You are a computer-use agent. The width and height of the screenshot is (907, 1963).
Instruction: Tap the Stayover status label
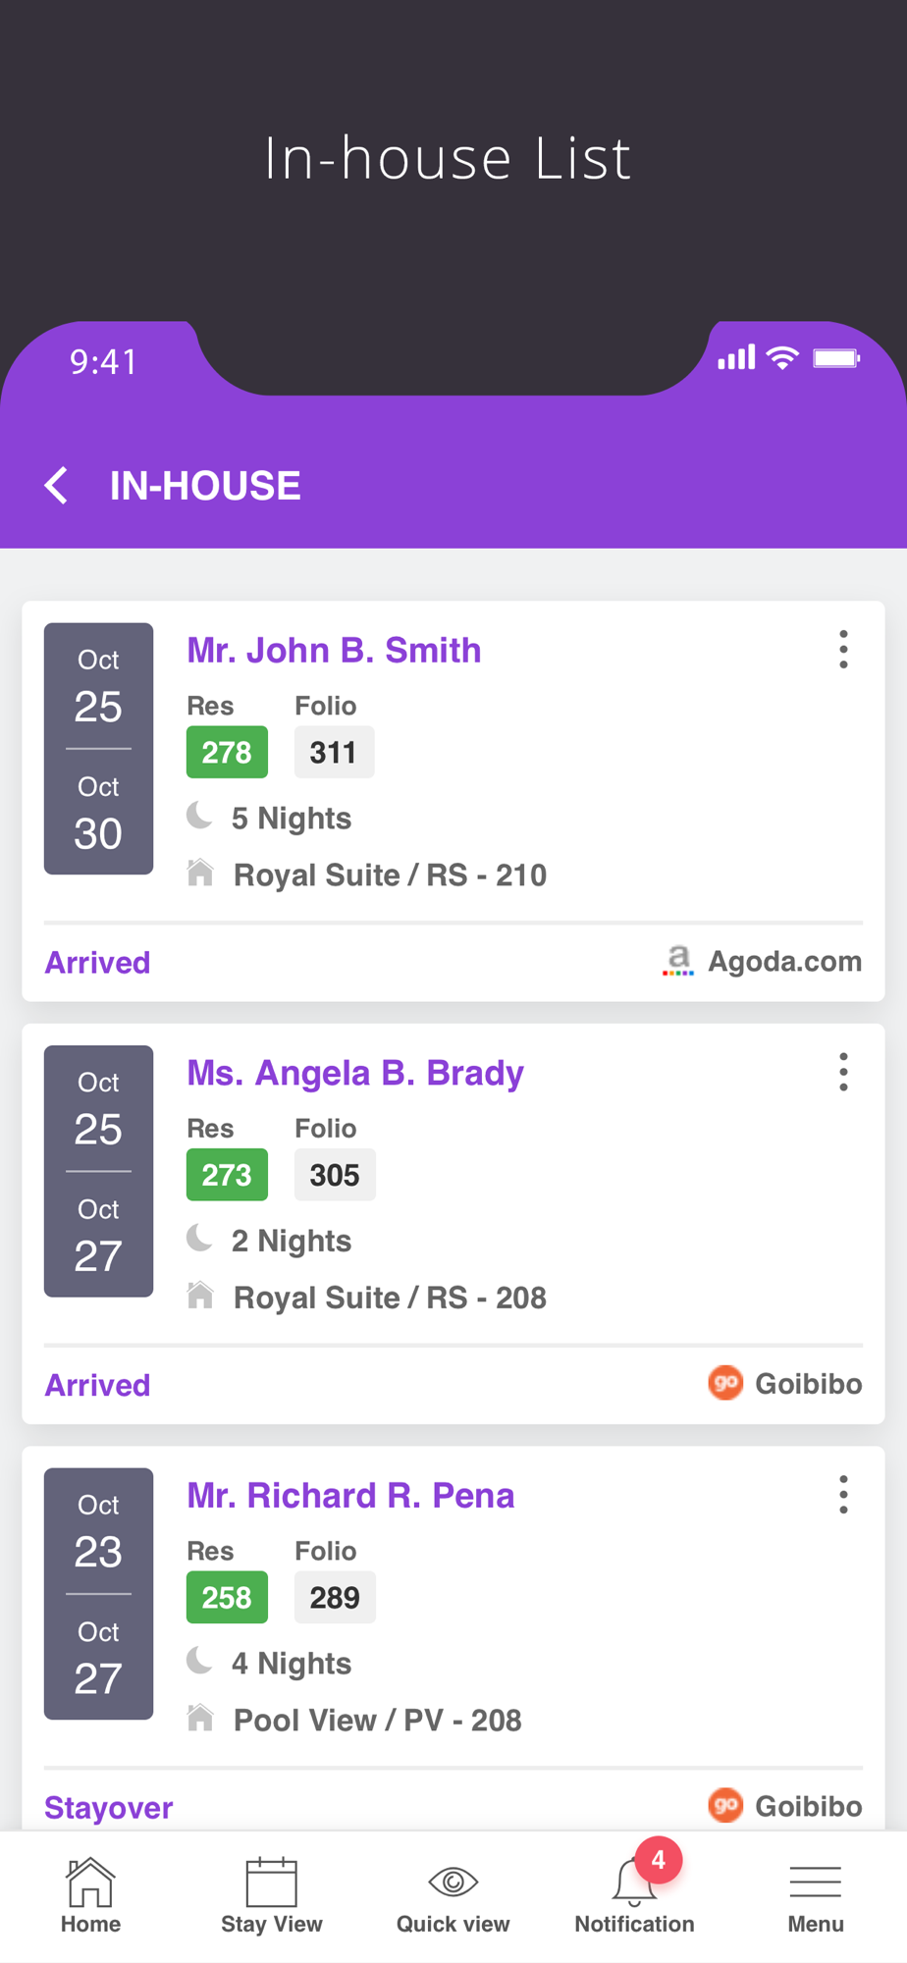pos(109,1808)
